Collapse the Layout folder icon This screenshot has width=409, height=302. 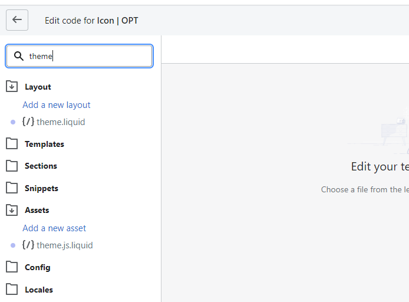12,87
